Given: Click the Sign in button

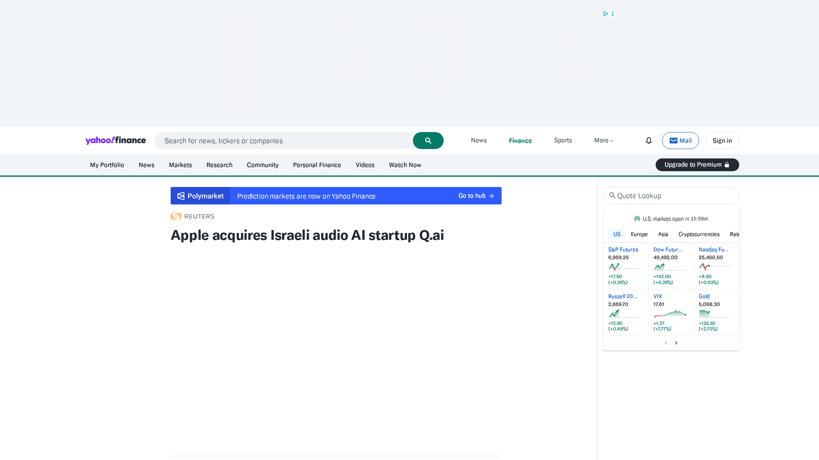Looking at the screenshot, I should tap(722, 141).
